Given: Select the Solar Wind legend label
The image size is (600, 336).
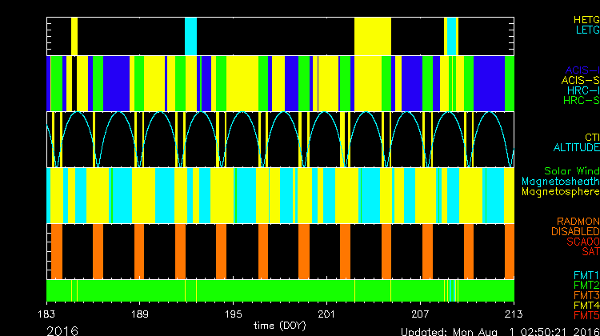Looking at the screenshot, I should tap(571, 170).
